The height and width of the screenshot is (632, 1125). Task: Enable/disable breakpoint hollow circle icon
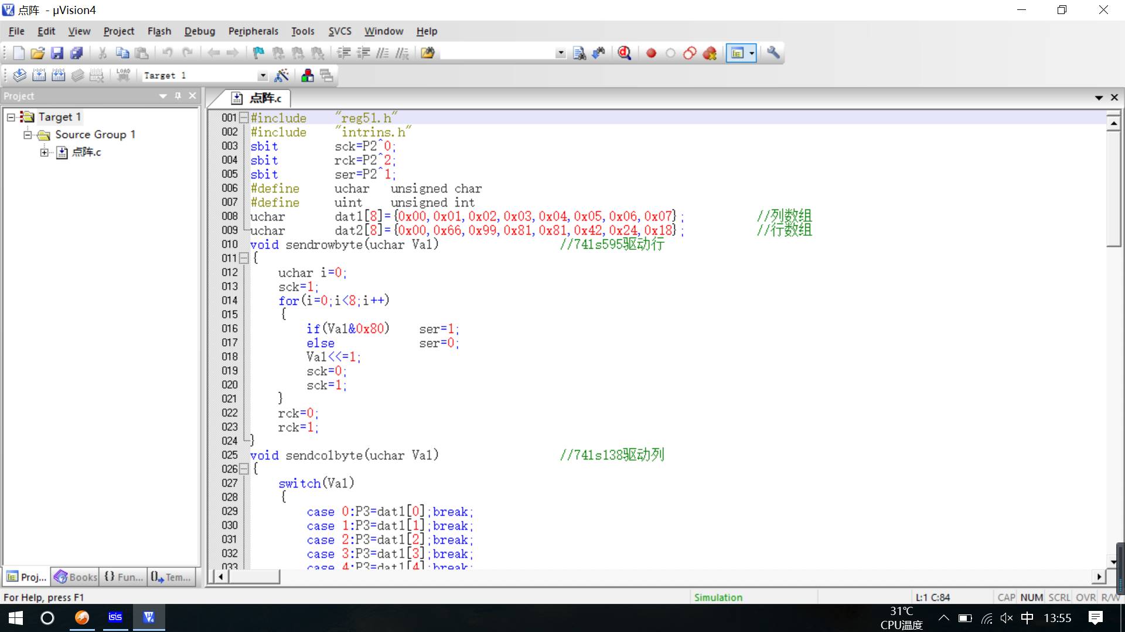[670, 53]
